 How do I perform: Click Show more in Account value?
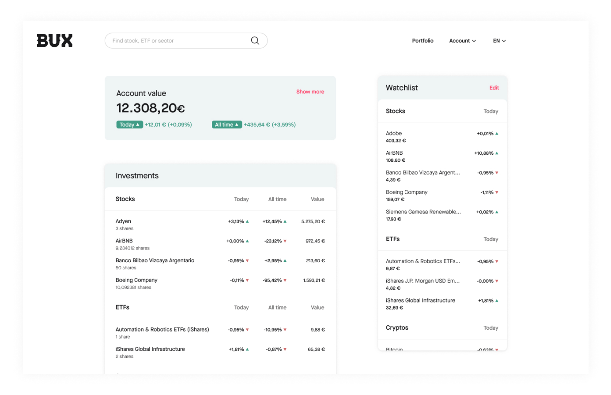click(310, 92)
